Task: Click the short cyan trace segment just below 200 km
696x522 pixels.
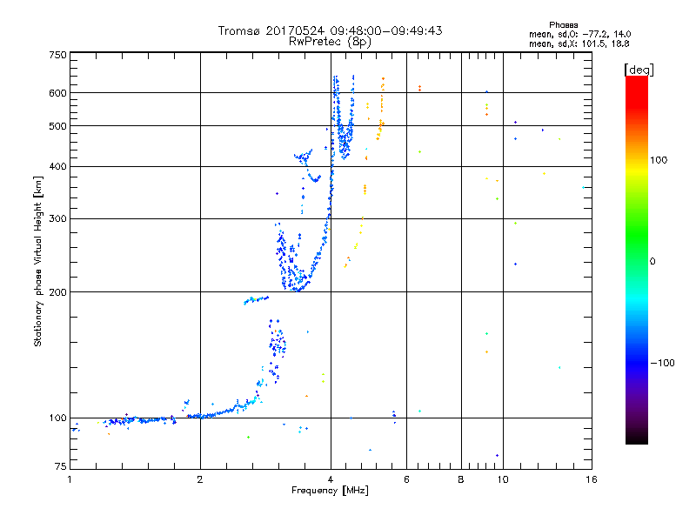Action: tap(256, 300)
